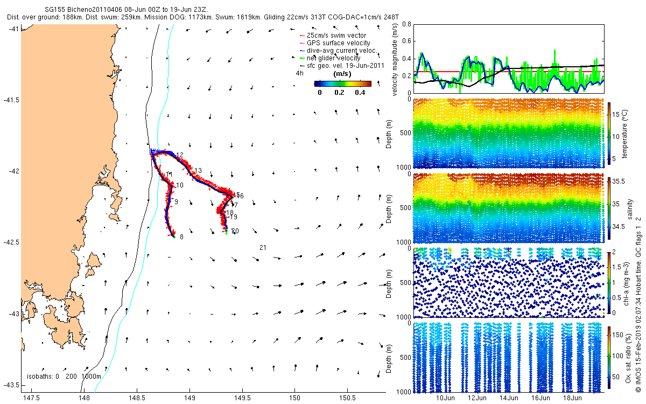Click the '35.5' tick on the salinity color bar
The image size is (646, 404).
coord(619,182)
